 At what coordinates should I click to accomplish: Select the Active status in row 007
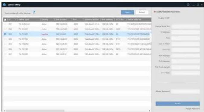(44, 54)
